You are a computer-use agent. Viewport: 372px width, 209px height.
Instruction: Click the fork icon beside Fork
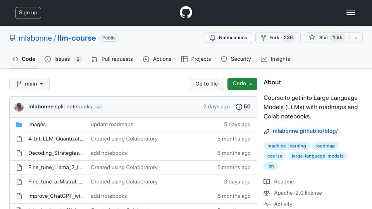[263, 38]
